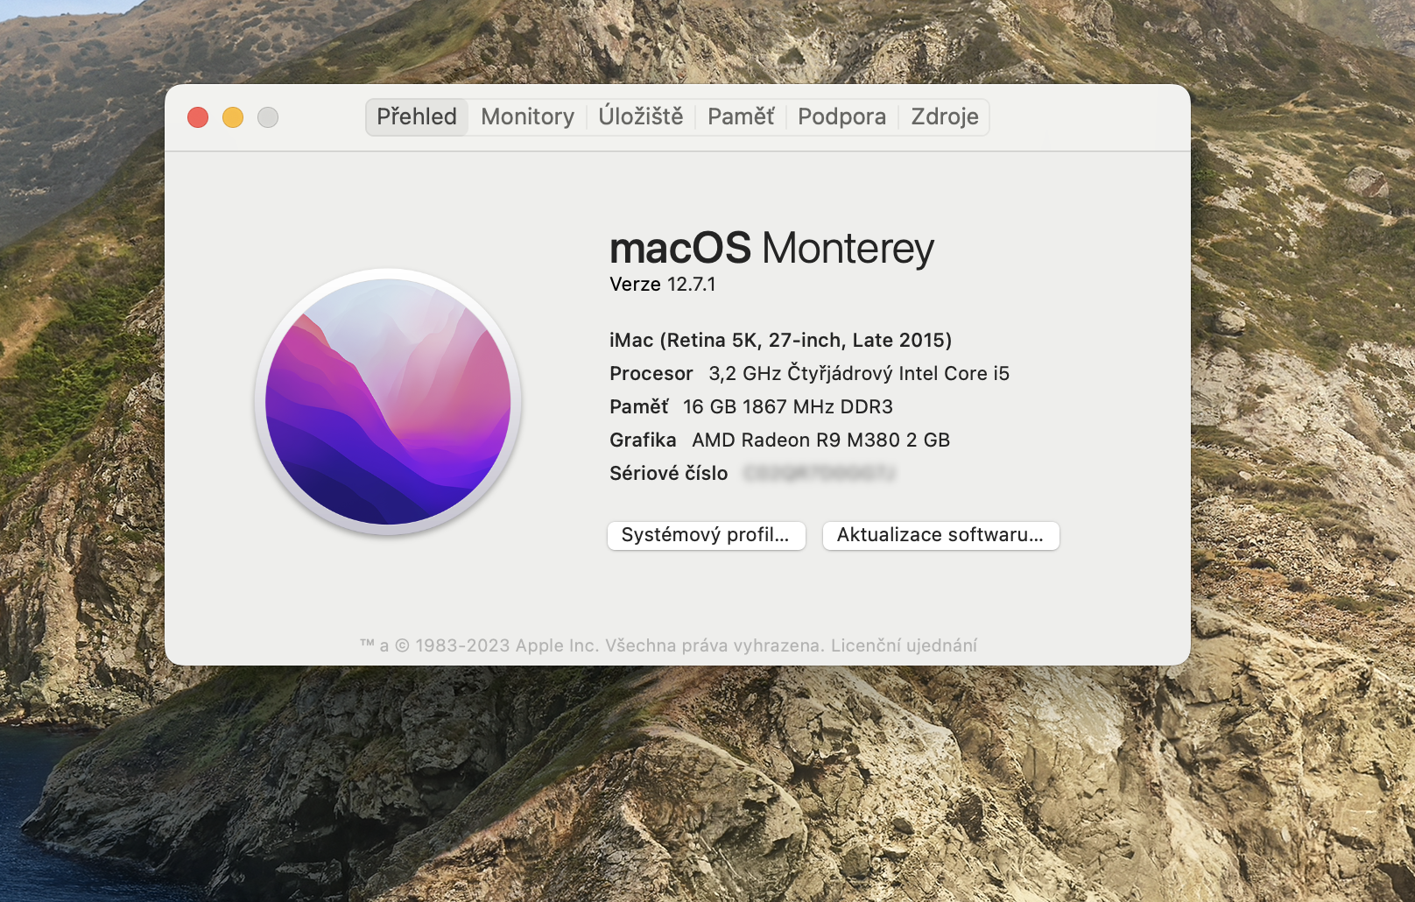Open the Monitory tab
1415x902 pixels.
click(527, 116)
